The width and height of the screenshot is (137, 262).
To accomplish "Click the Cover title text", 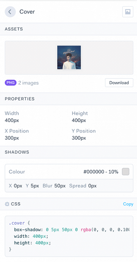I will pos(27,12).
